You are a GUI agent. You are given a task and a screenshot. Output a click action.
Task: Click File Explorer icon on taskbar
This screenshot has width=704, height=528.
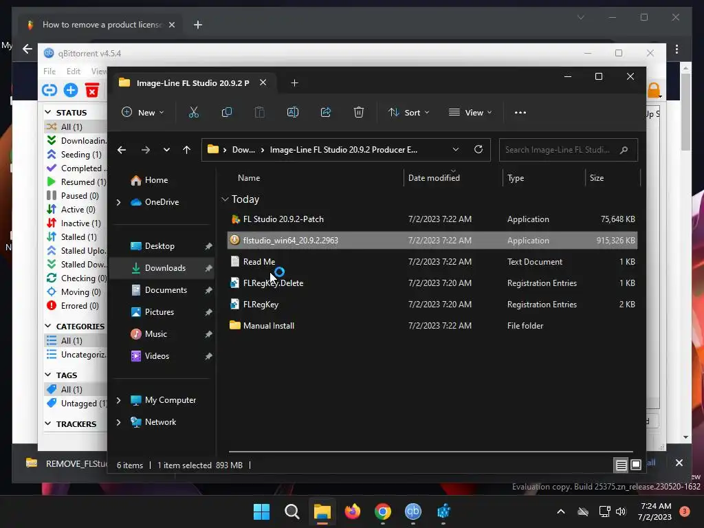[x=322, y=511]
